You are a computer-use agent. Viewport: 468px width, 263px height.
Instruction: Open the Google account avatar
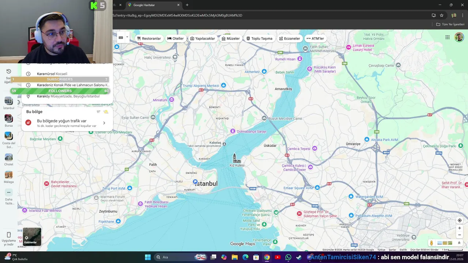pos(459,37)
